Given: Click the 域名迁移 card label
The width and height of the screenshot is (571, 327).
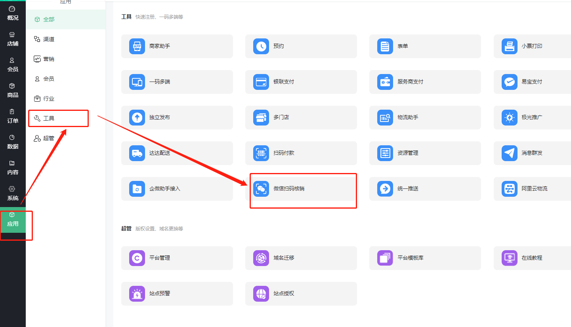Looking at the screenshot, I should pyautogui.click(x=284, y=258).
